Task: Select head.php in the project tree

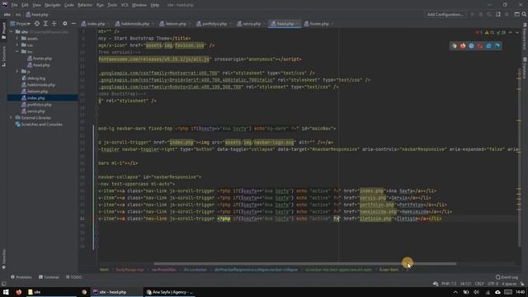Action: (x=39, y=65)
